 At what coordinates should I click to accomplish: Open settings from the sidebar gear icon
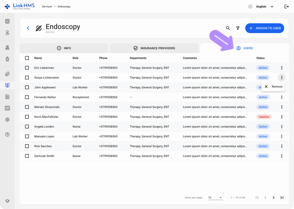click(7, 119)
